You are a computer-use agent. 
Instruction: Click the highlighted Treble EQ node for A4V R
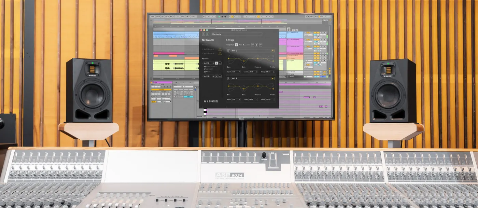pos(273,88)
